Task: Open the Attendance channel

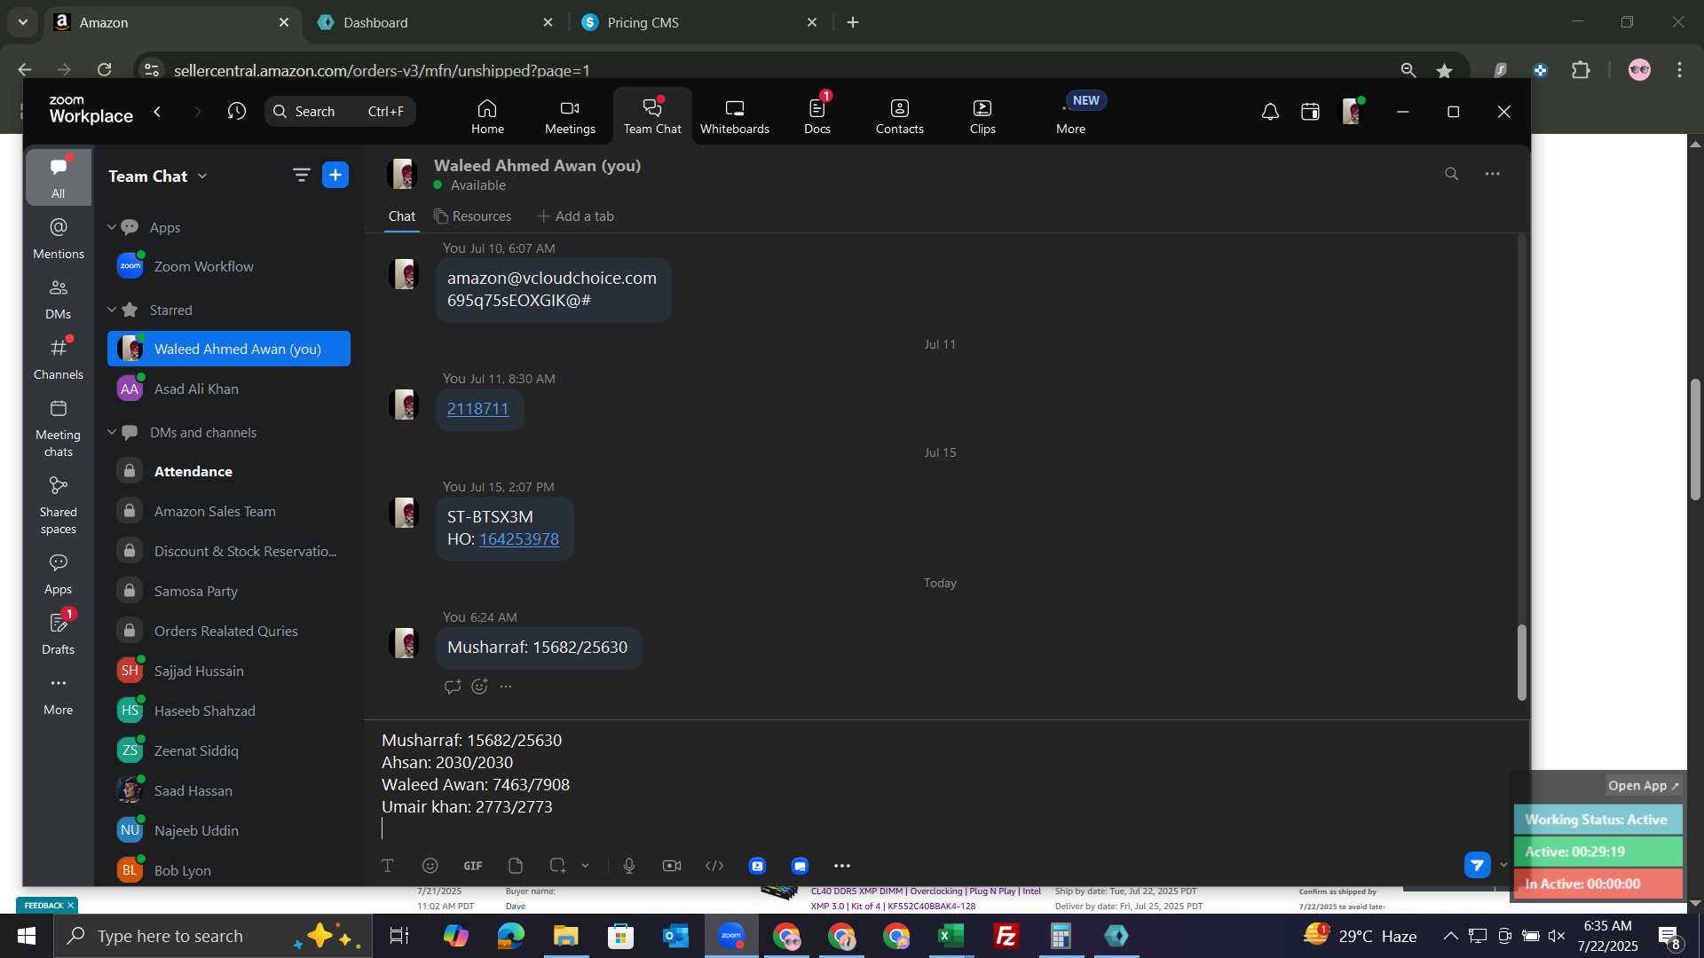Action: point(229,471)
